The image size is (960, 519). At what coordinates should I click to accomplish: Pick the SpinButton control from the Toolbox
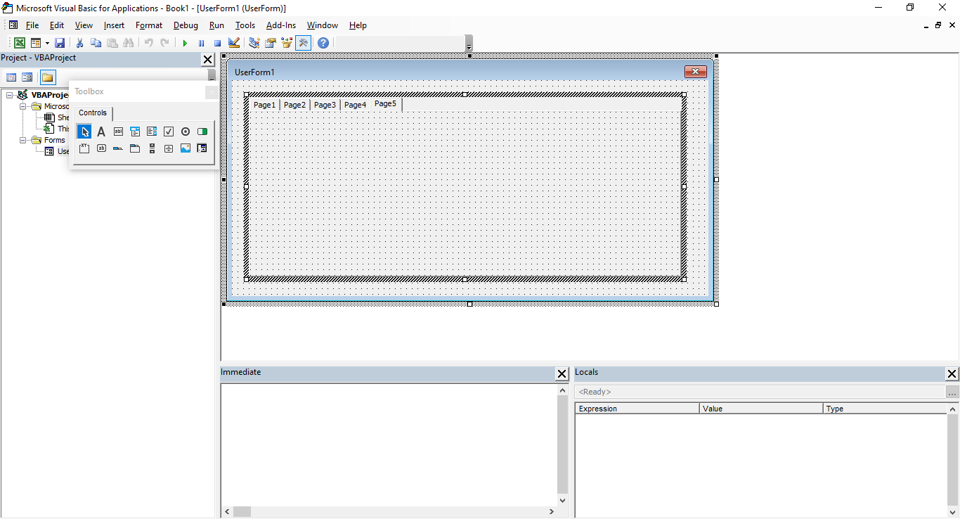point(168,148)
